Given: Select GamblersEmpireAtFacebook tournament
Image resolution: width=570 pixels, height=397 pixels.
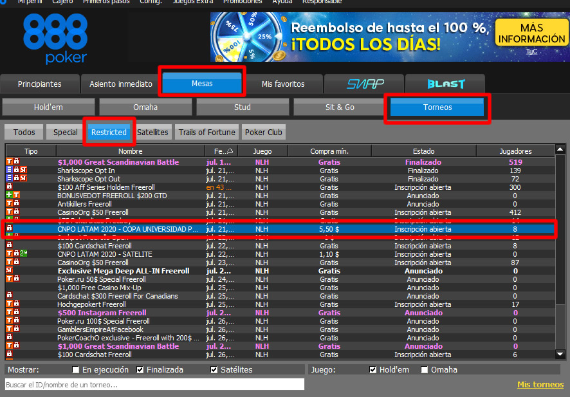Looking at the screenshot, I should (x=280, y=329).
